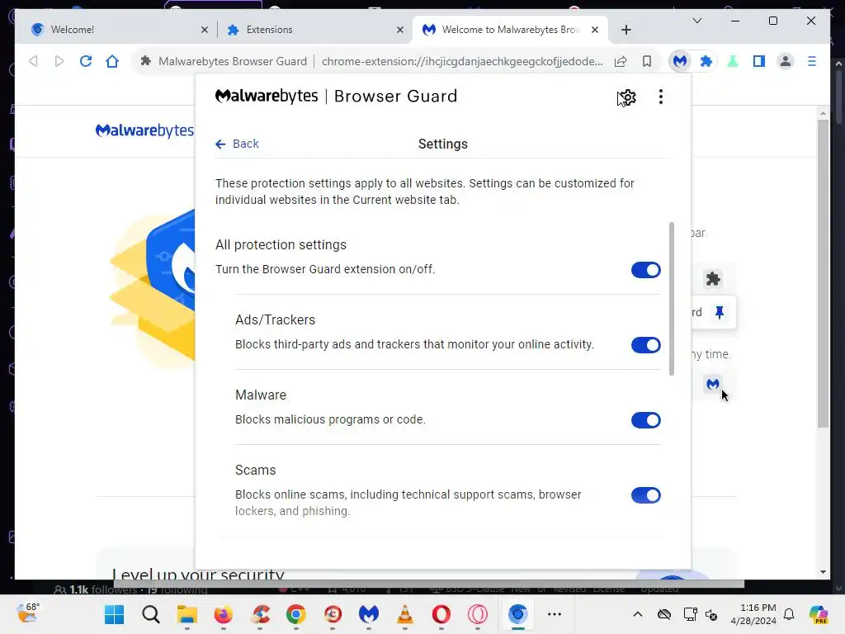This screenshot has height=634, width=845.
Task: Disable Ads/Trackers blocking toggle
Action: tap(645, 345)
